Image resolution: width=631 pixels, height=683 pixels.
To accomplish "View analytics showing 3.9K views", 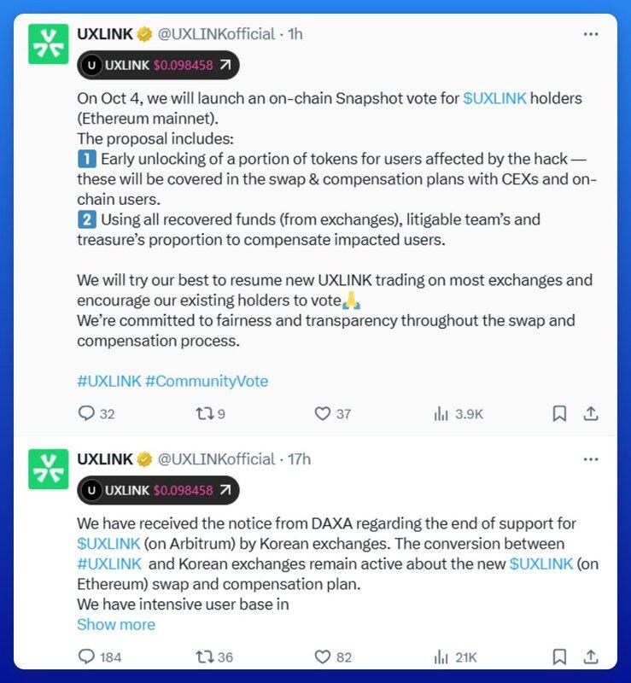I will (441, 414).
